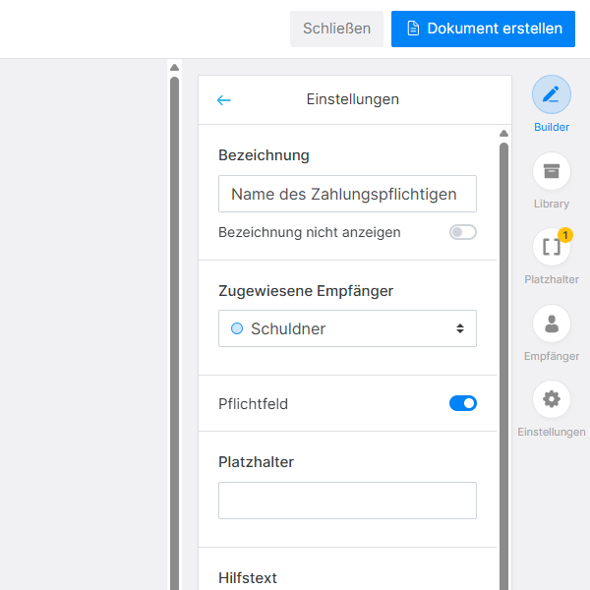Click the Pflichtfeld label text

(x=253, y=404)
